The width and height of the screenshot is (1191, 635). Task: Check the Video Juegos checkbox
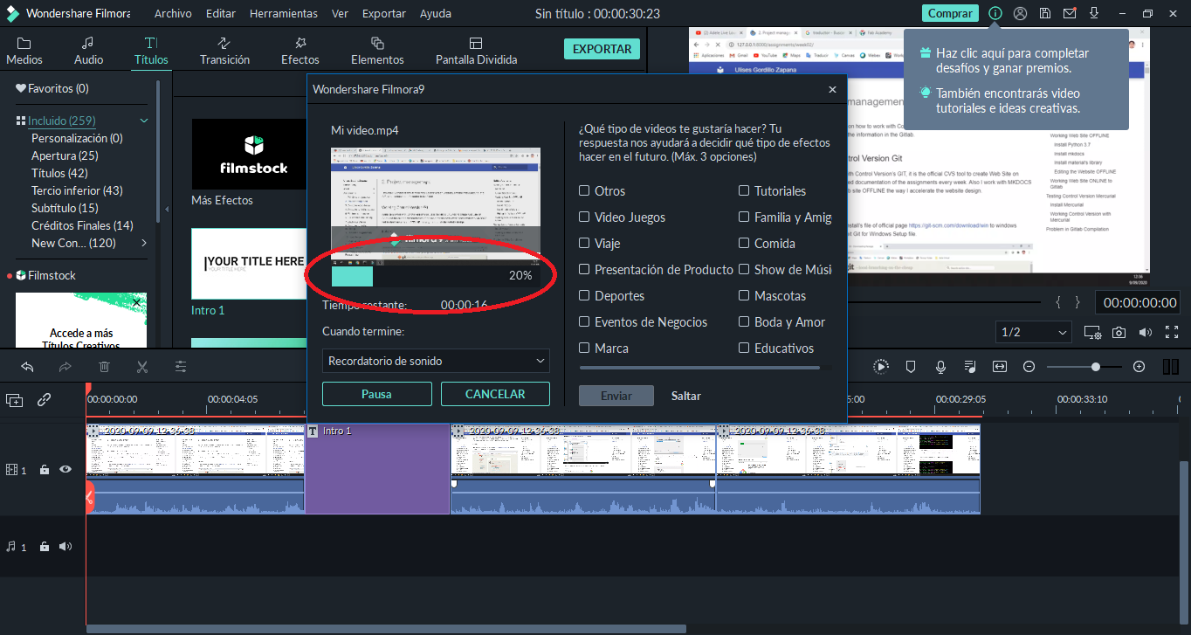click(x=585, y=217)
